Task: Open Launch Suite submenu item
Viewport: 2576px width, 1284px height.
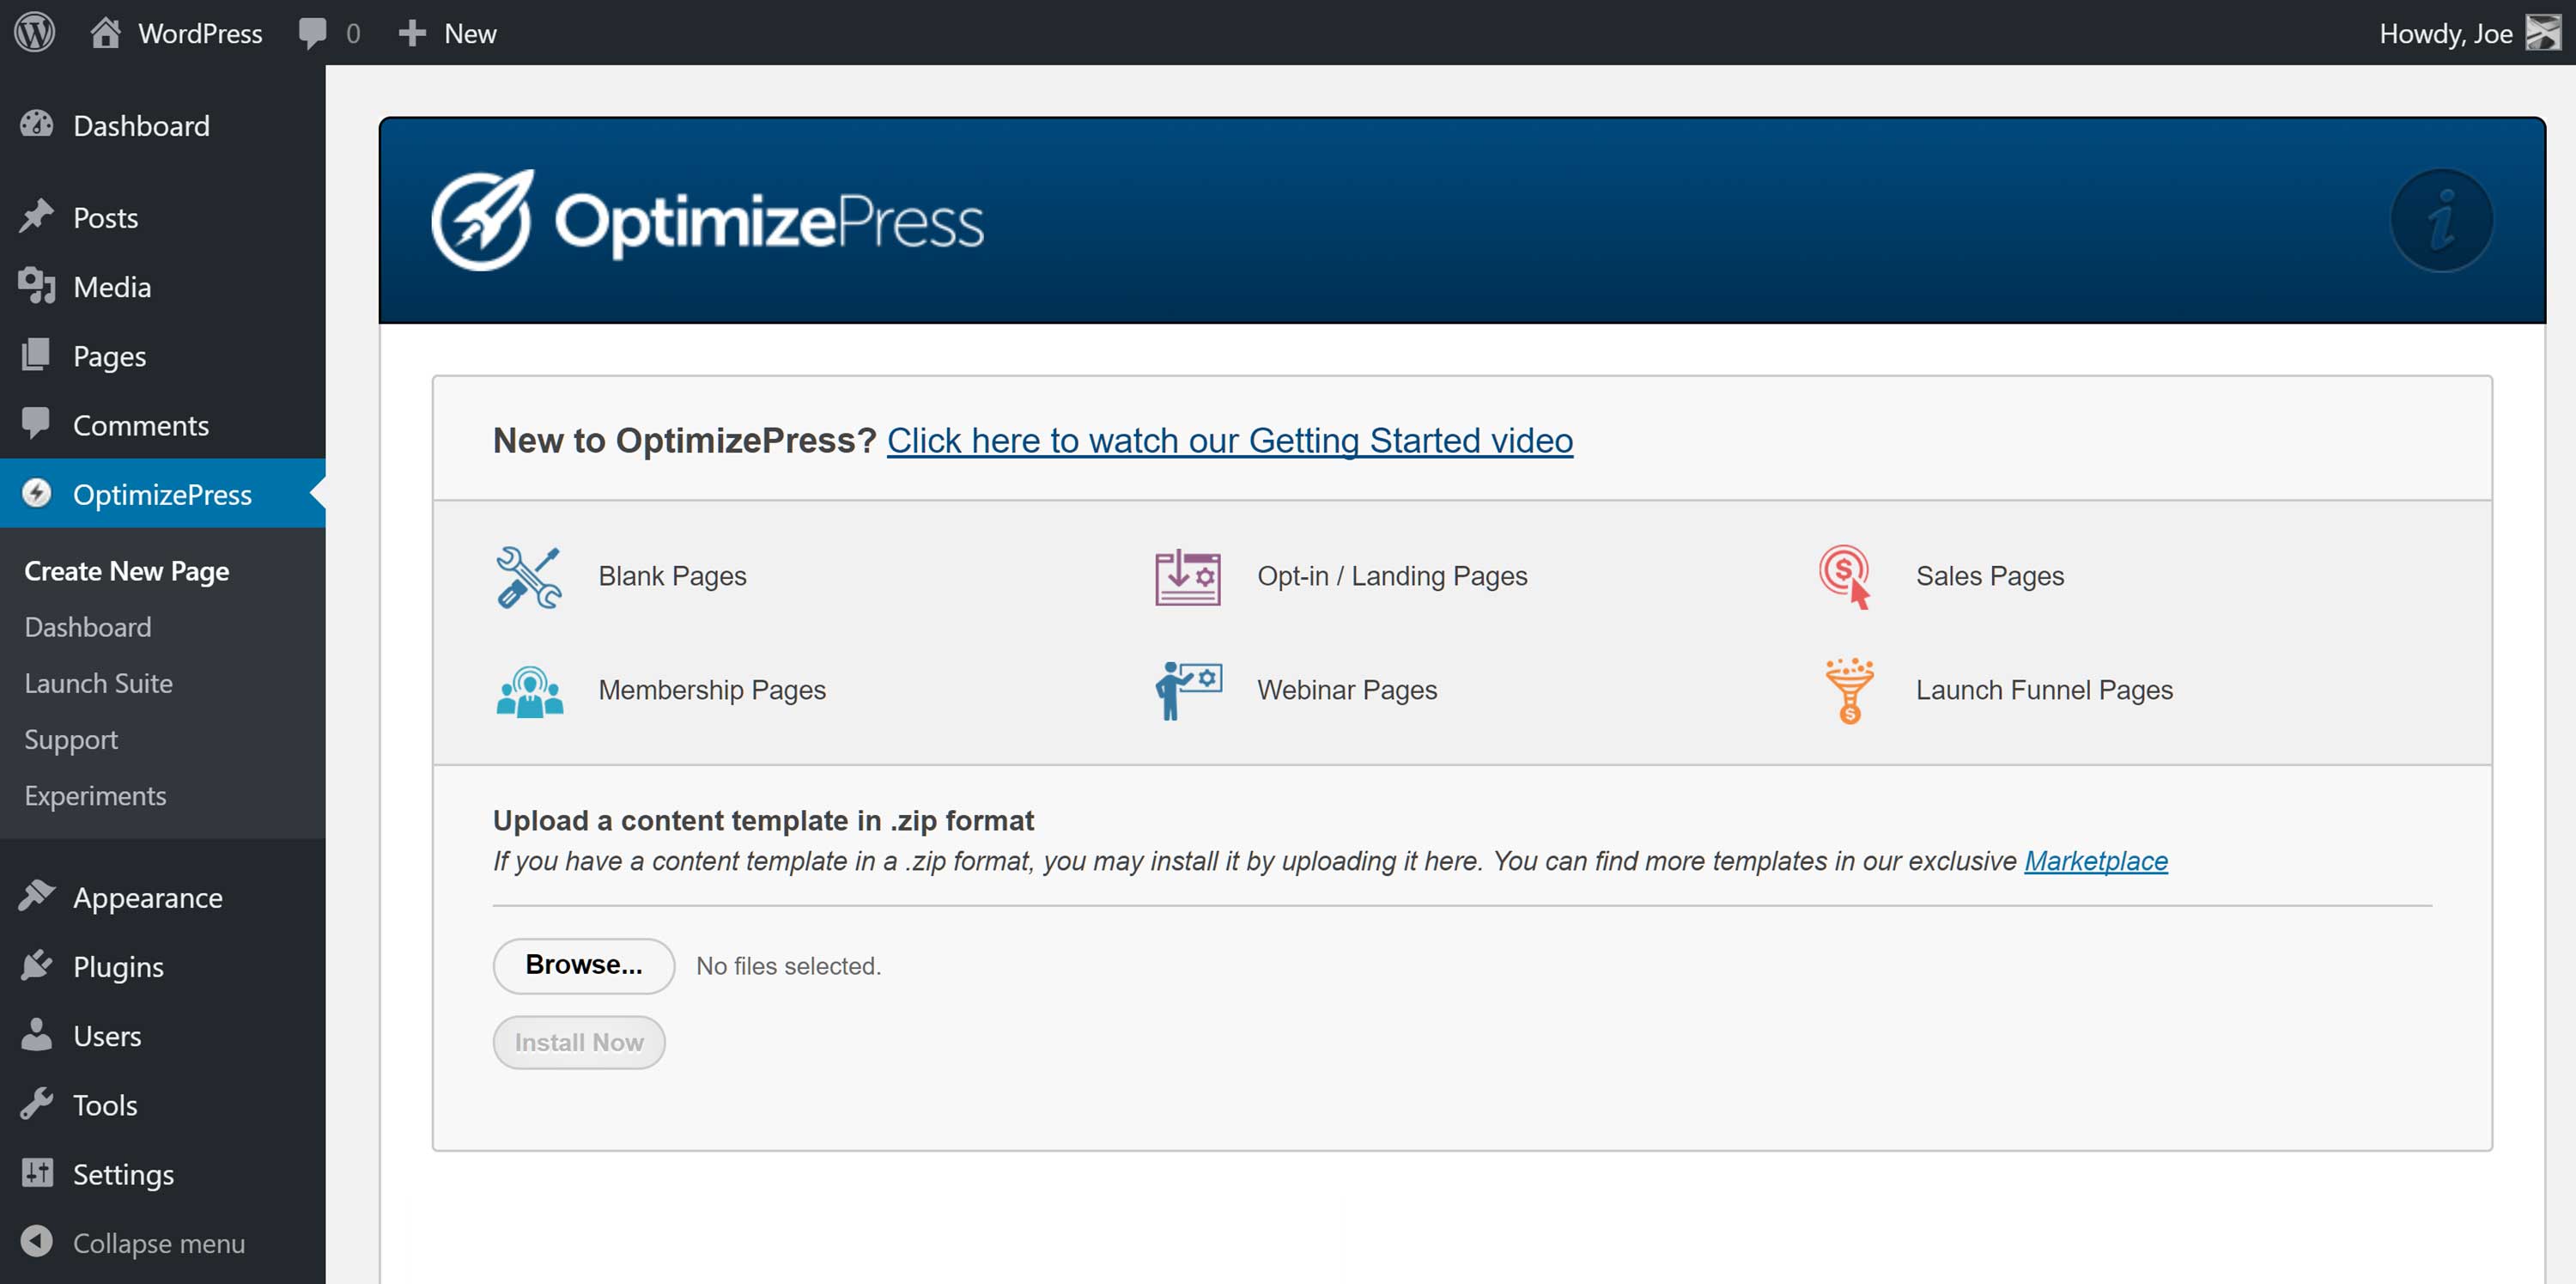Action: pos(98,683)
